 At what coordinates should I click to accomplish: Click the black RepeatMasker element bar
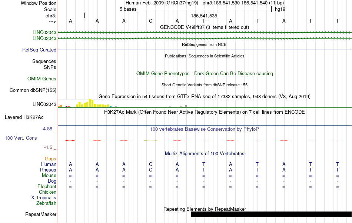271,214
